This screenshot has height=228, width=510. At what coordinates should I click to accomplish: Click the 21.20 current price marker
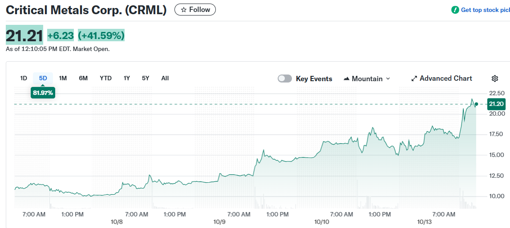pyautogui.click(x=496, y=104)
